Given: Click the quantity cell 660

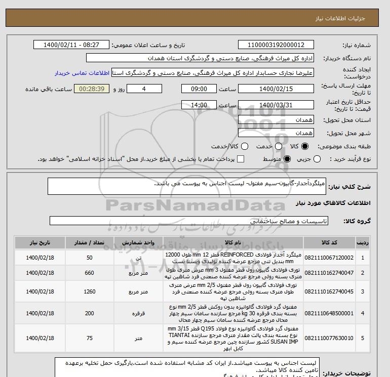Looking at the screenshot, I should point(90,273).
